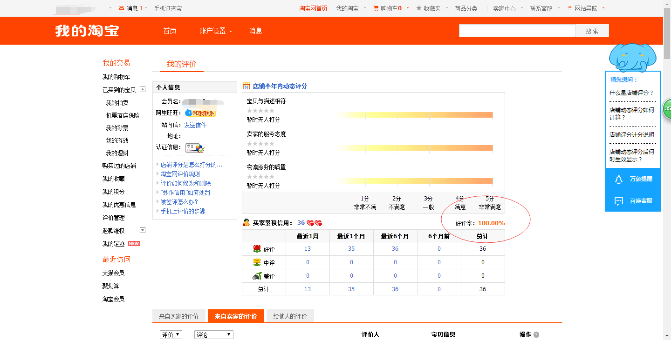
Task: Click 商品分类 in the top bar
Action: (x=466, y=8)
